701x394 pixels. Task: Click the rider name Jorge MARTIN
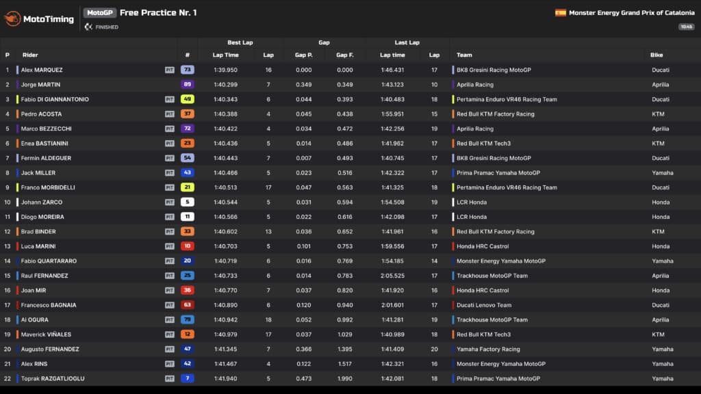(40, 84)
